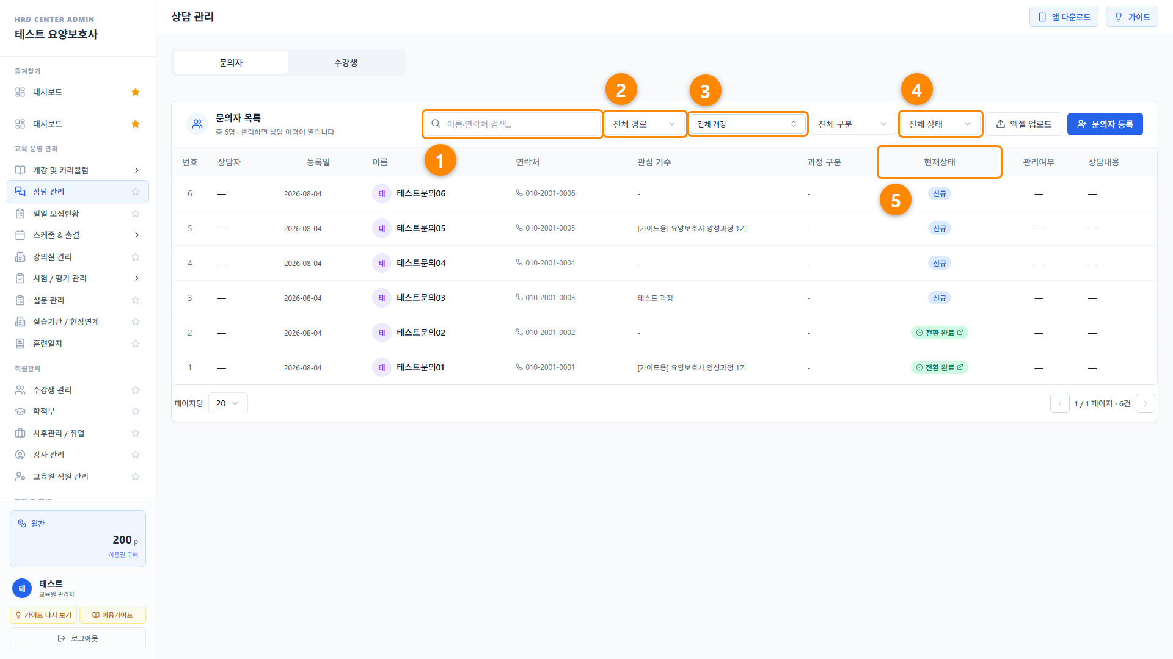Click the 신규 status badge for 테스트문의05

[939, 228]
